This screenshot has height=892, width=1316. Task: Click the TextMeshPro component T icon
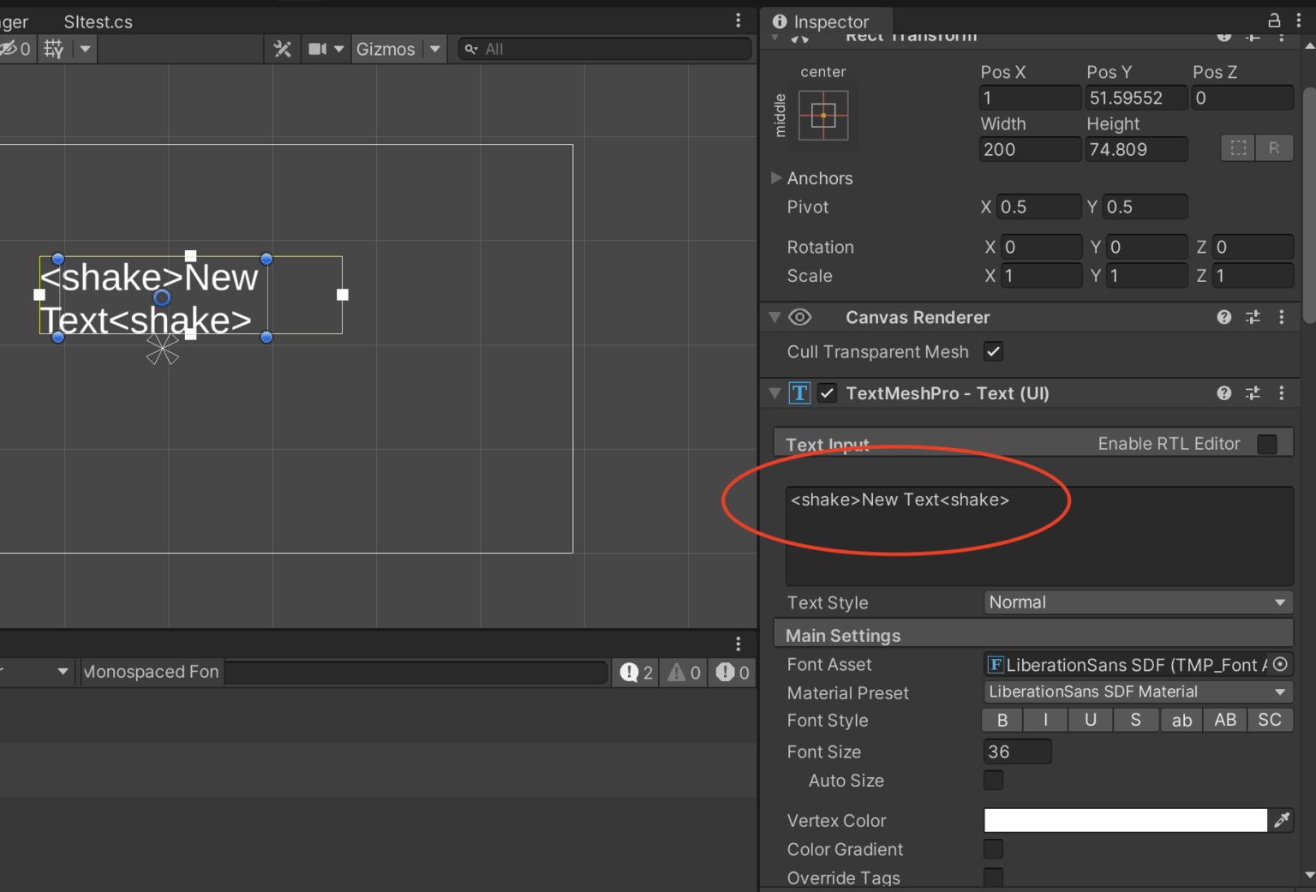click(x=799, y=392)
